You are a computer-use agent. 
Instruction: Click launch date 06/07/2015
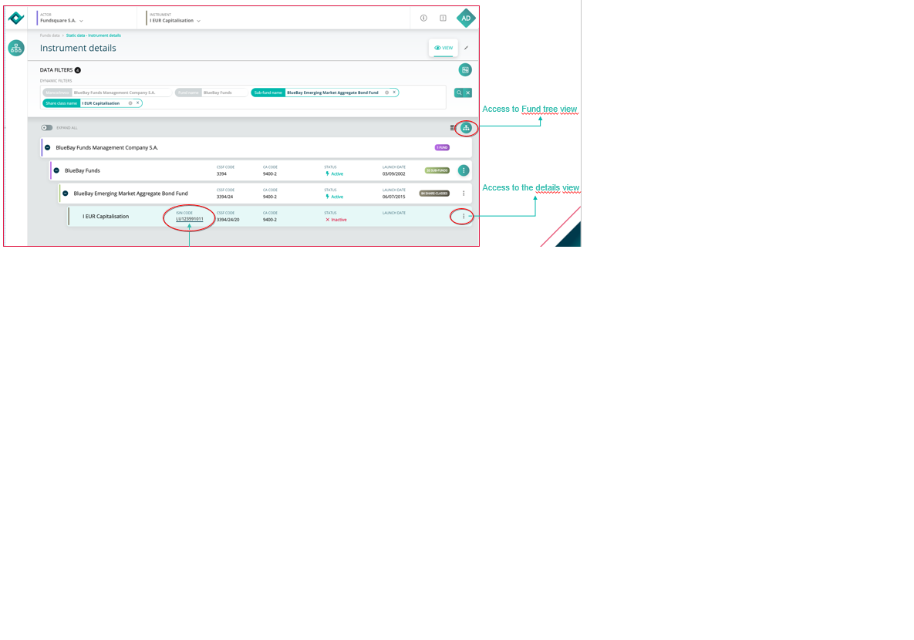pos(393,197)
